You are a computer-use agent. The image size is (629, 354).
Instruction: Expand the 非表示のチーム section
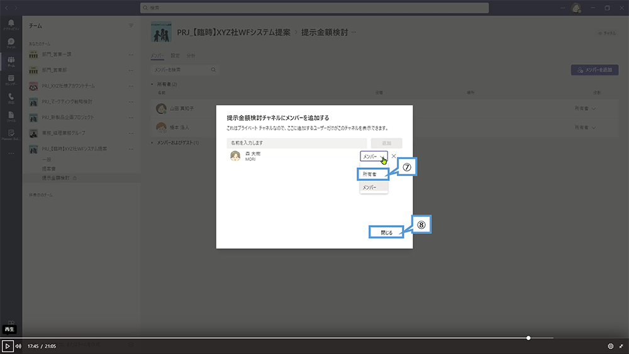40,195
